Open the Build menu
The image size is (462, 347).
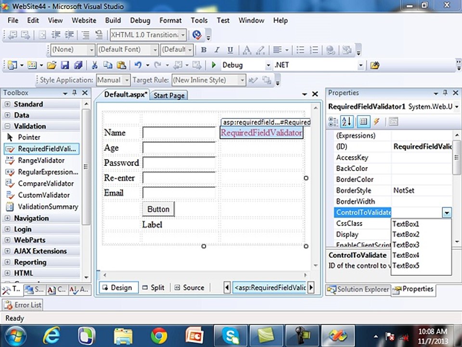point(113,20)
